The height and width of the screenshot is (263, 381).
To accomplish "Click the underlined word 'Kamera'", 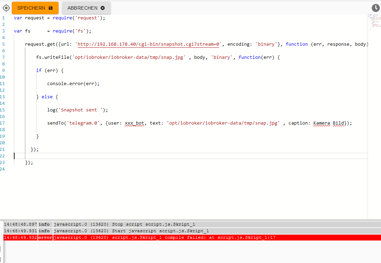I will coord(321,123).
